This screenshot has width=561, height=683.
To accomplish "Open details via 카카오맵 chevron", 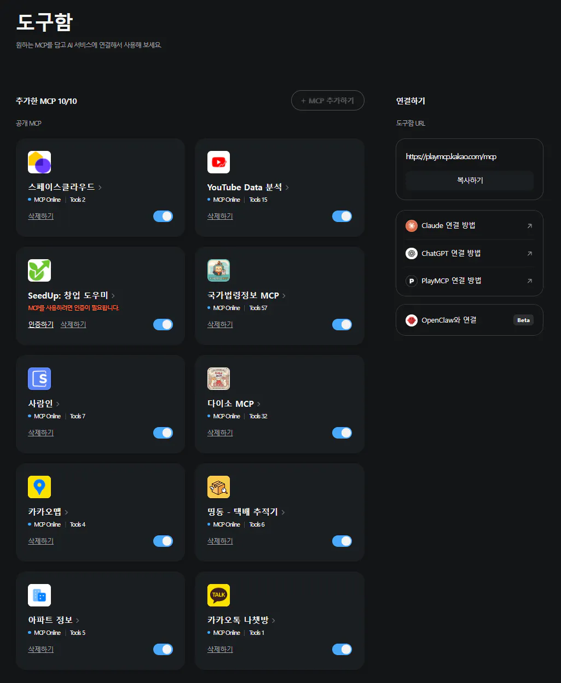I will click(x=66, y=512).
